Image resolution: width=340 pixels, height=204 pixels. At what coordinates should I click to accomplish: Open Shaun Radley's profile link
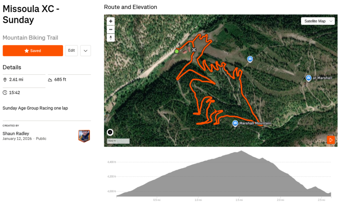click(x=16, y=133)
